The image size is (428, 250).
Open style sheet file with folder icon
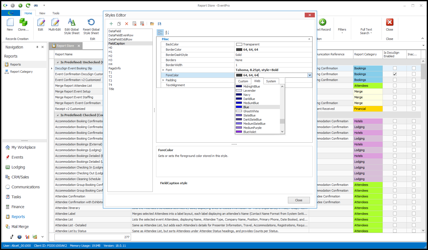tap(152, 24)
